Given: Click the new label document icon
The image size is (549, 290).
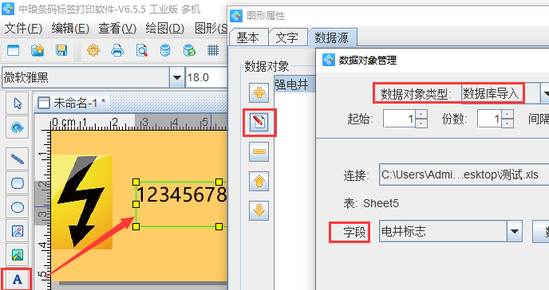Looking at the screenshot, I should (x=13, y=51).
